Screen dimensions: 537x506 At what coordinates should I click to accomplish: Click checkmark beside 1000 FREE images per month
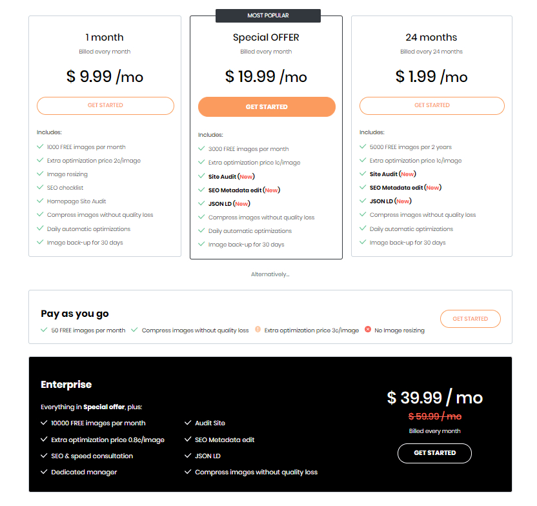pos(40,147)
